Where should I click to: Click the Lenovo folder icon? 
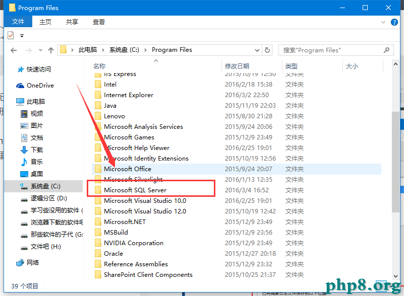98,116
